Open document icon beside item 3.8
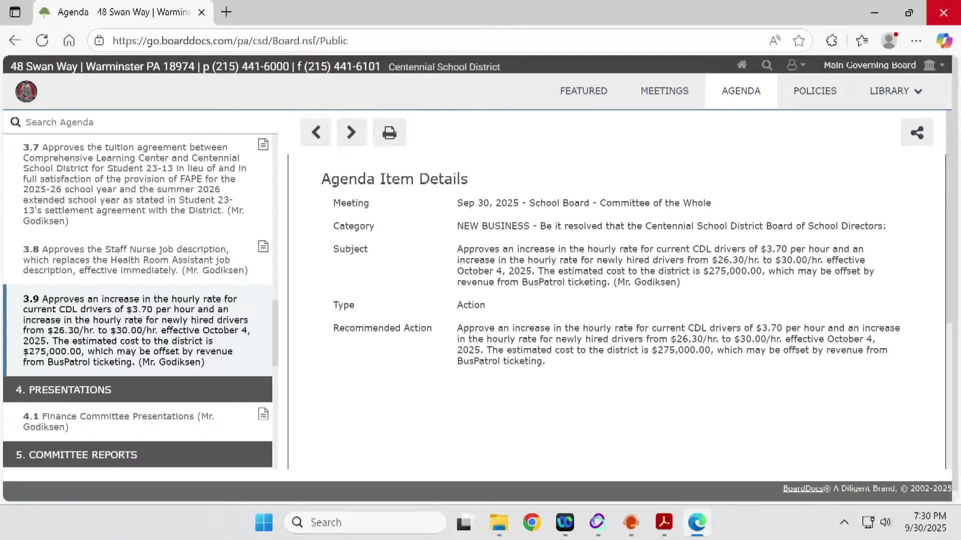Viewport: 961px width, 540px height. pos(263,246)
